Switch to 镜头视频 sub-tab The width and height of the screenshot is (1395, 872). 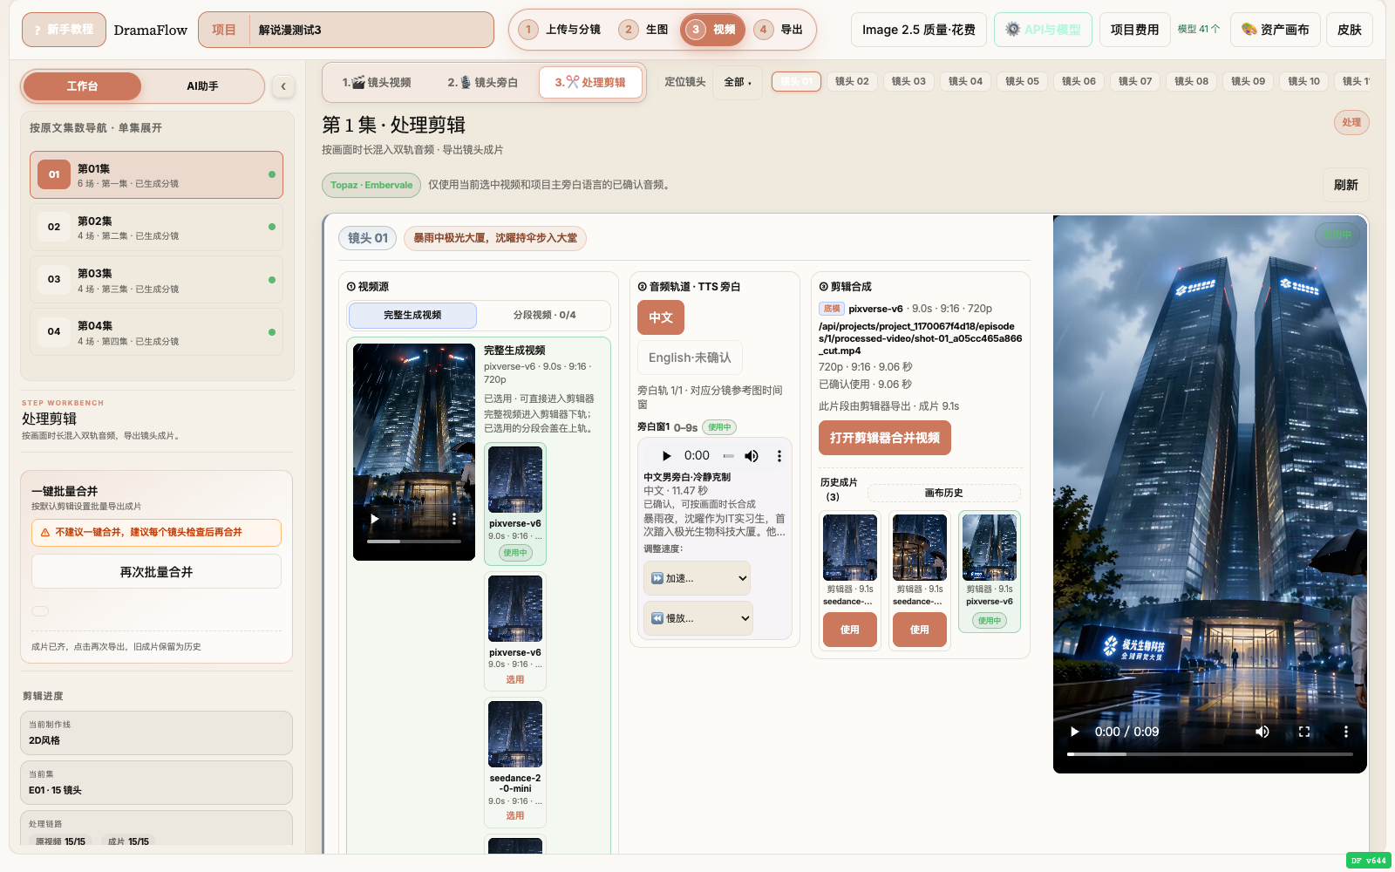(x=377, y=82)
